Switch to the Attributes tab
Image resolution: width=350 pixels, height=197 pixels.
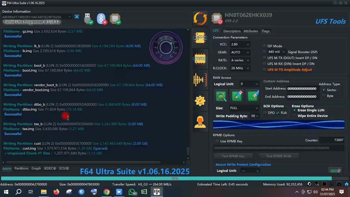(x=251, y=31)
